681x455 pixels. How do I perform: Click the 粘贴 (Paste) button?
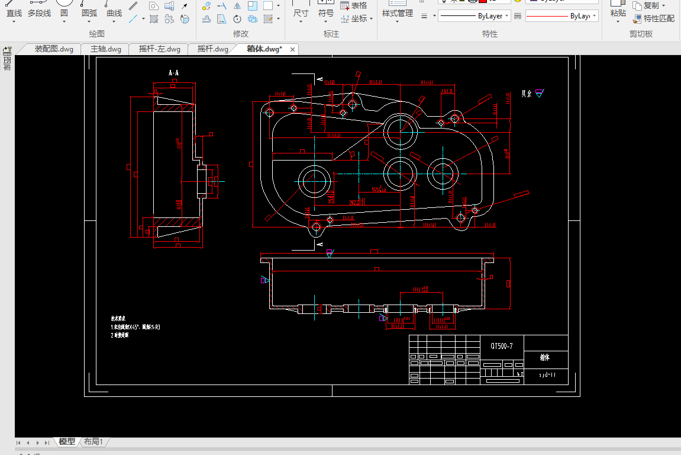[x=618, y=12]
